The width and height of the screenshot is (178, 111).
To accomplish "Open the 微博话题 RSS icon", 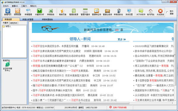I will pyautogui.click(x=18, y=12).
